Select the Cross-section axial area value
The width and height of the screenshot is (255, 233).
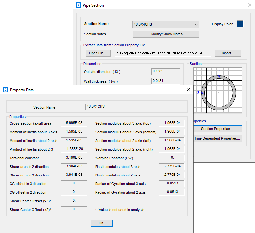(x=74, y=123)
